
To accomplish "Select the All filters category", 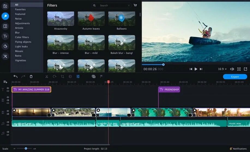I will [x=27, y=5].
